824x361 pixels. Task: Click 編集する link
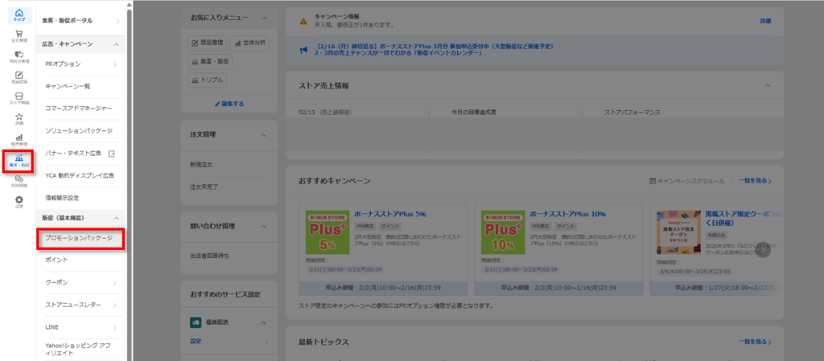233,104
